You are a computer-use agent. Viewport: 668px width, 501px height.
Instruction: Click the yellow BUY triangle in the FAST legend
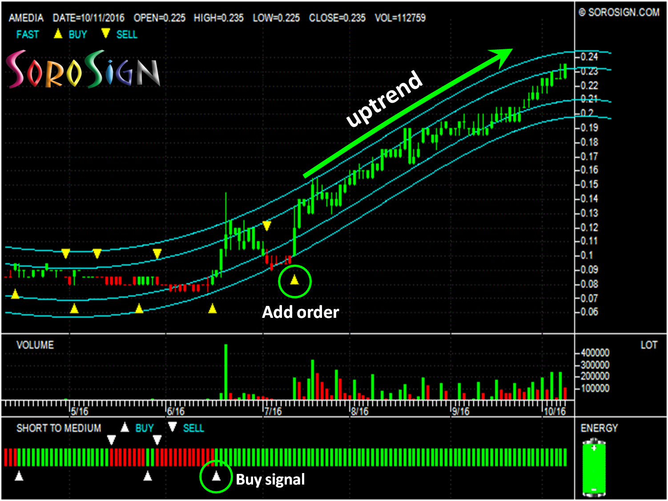(58, 34)
